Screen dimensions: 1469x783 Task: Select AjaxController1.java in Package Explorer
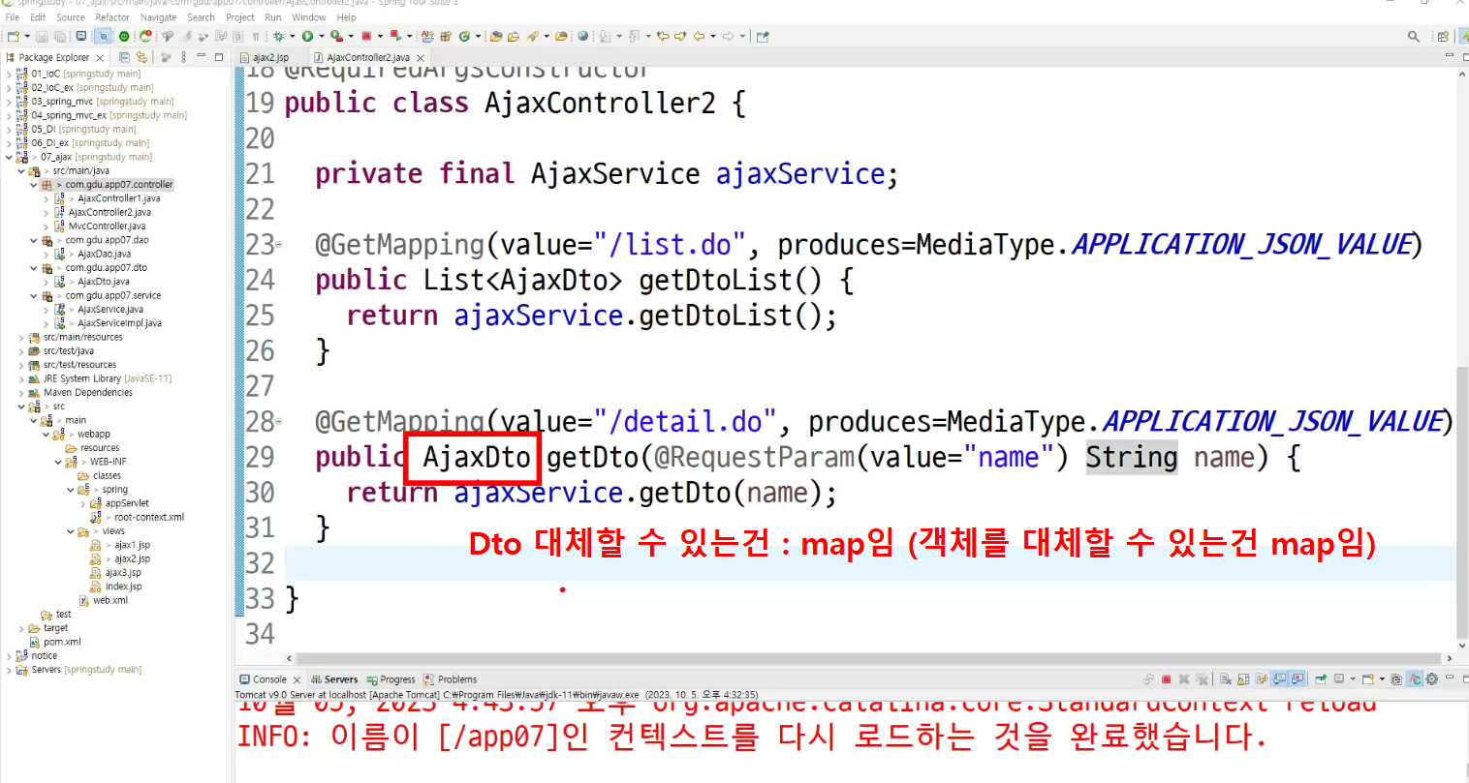[118, 198]
